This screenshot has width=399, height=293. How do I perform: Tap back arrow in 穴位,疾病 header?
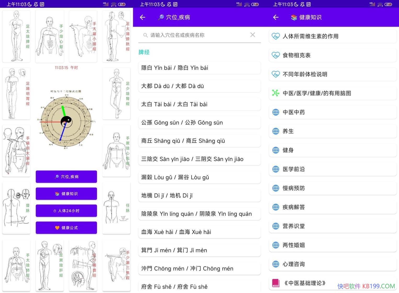point(142,17)
